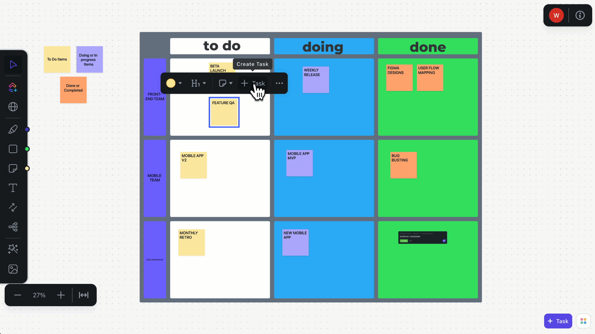The height and width of the screenshot is (334, 595).
Task: Open the image/media insert tool
Action: pyautogui.click(x=13, y=269)
